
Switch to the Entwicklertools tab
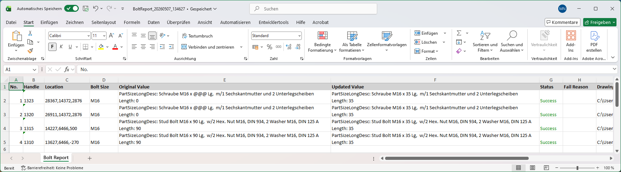[274, 22]
